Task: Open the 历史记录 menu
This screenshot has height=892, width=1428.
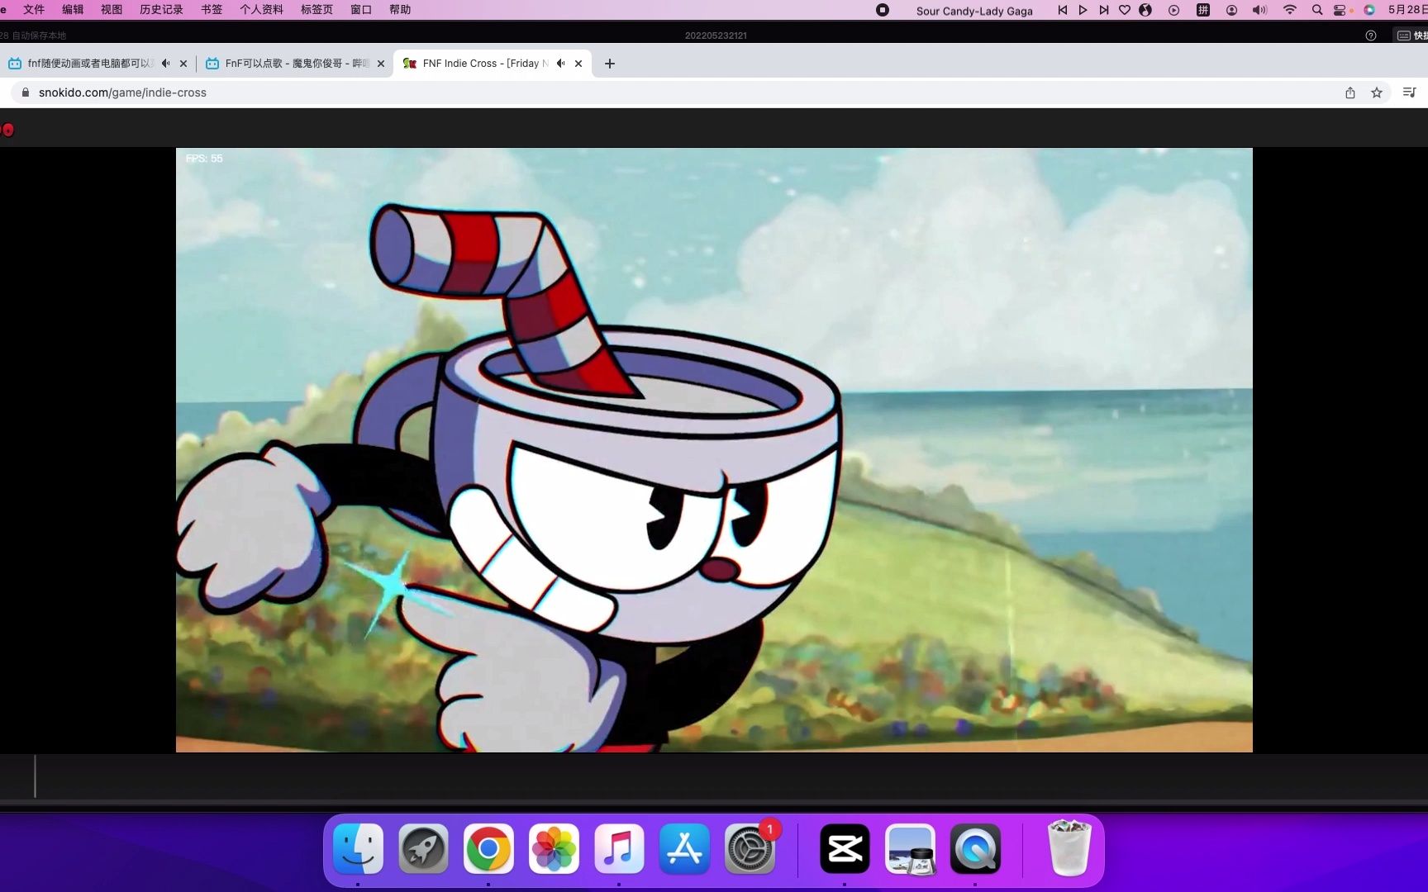Action: [x=161, y=10]
